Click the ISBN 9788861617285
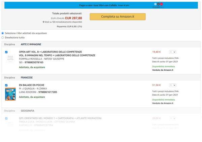Viewport: 202px width, 142px height. click(x=48, y=92)
